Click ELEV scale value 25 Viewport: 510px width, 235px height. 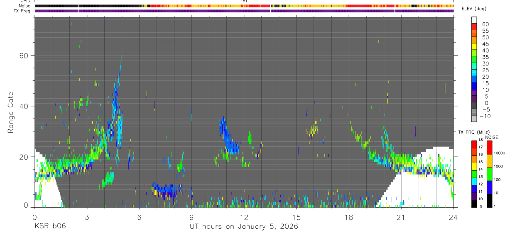485,70
